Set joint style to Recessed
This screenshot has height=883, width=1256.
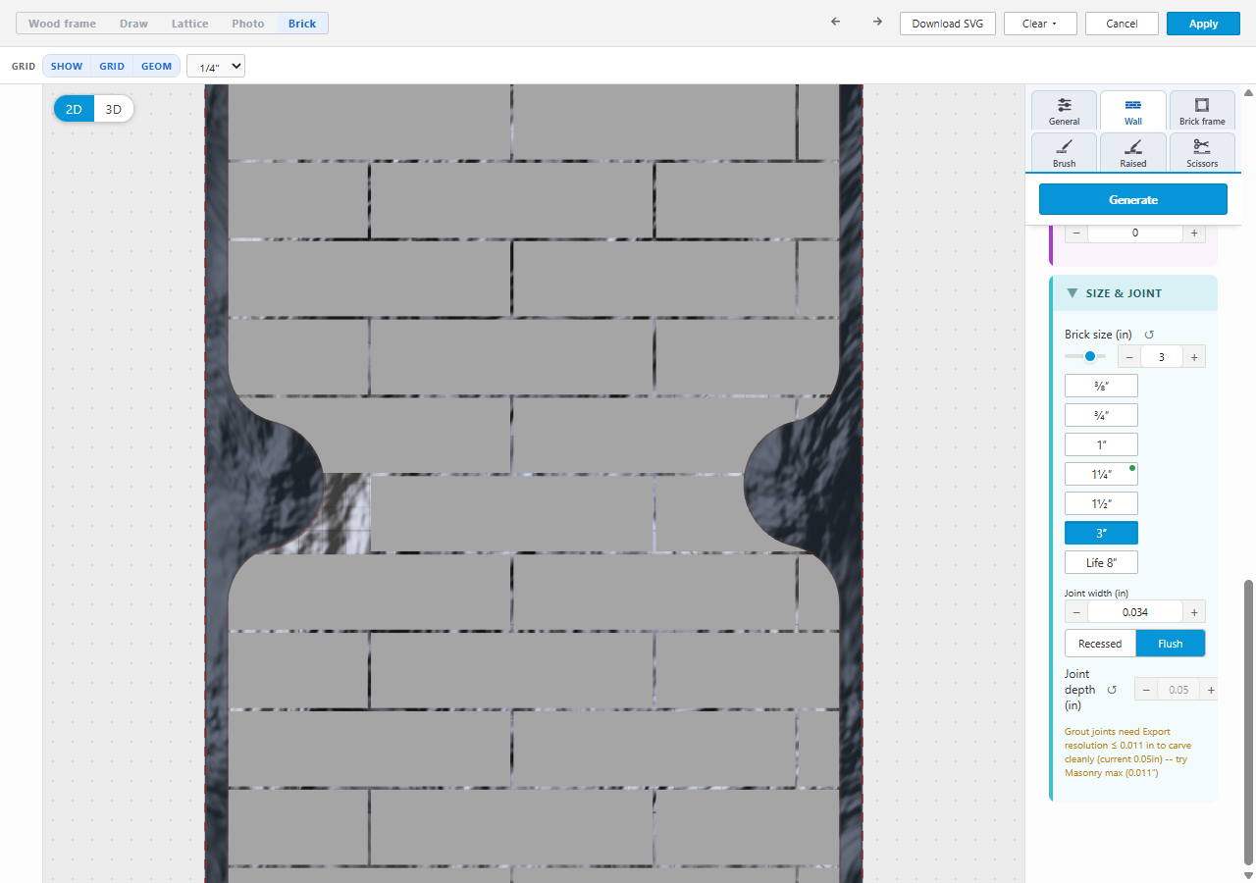1100,644
